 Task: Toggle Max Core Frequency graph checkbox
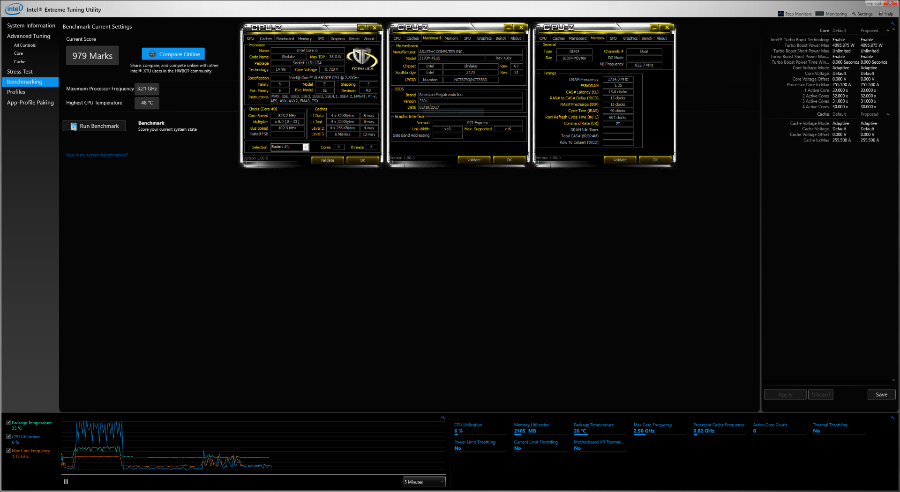pos(8,450)
